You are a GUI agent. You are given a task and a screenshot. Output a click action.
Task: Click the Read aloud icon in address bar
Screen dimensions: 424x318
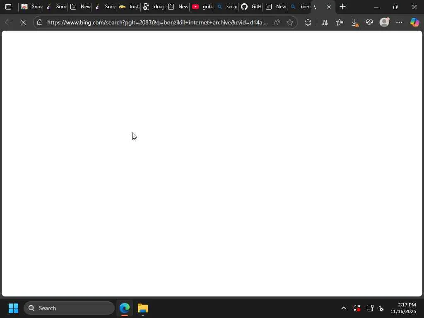tap(276, 22)
